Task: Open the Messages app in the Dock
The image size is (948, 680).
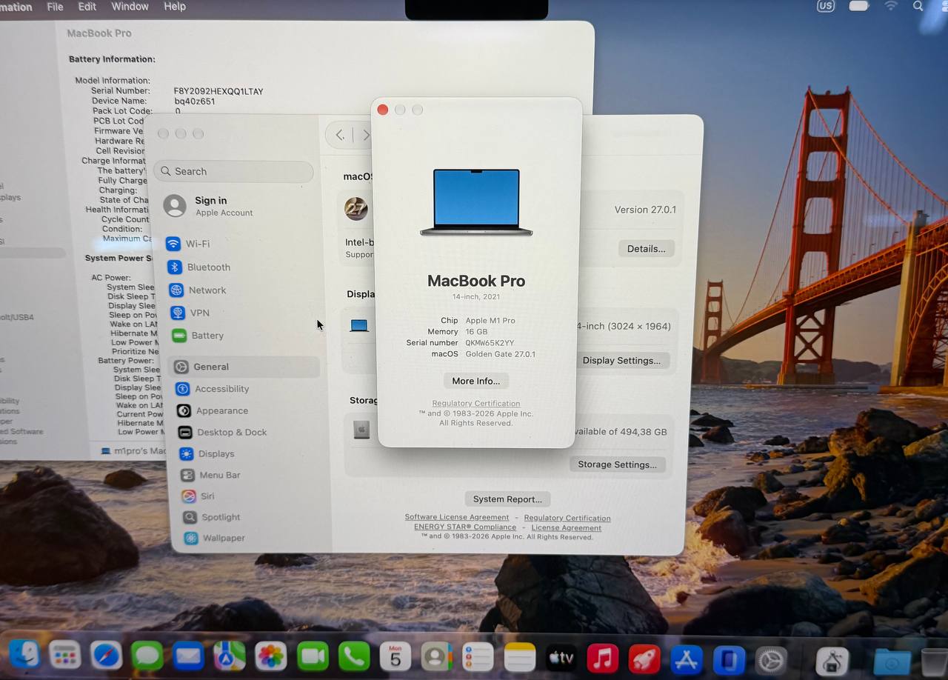Action: pos(147,656)
